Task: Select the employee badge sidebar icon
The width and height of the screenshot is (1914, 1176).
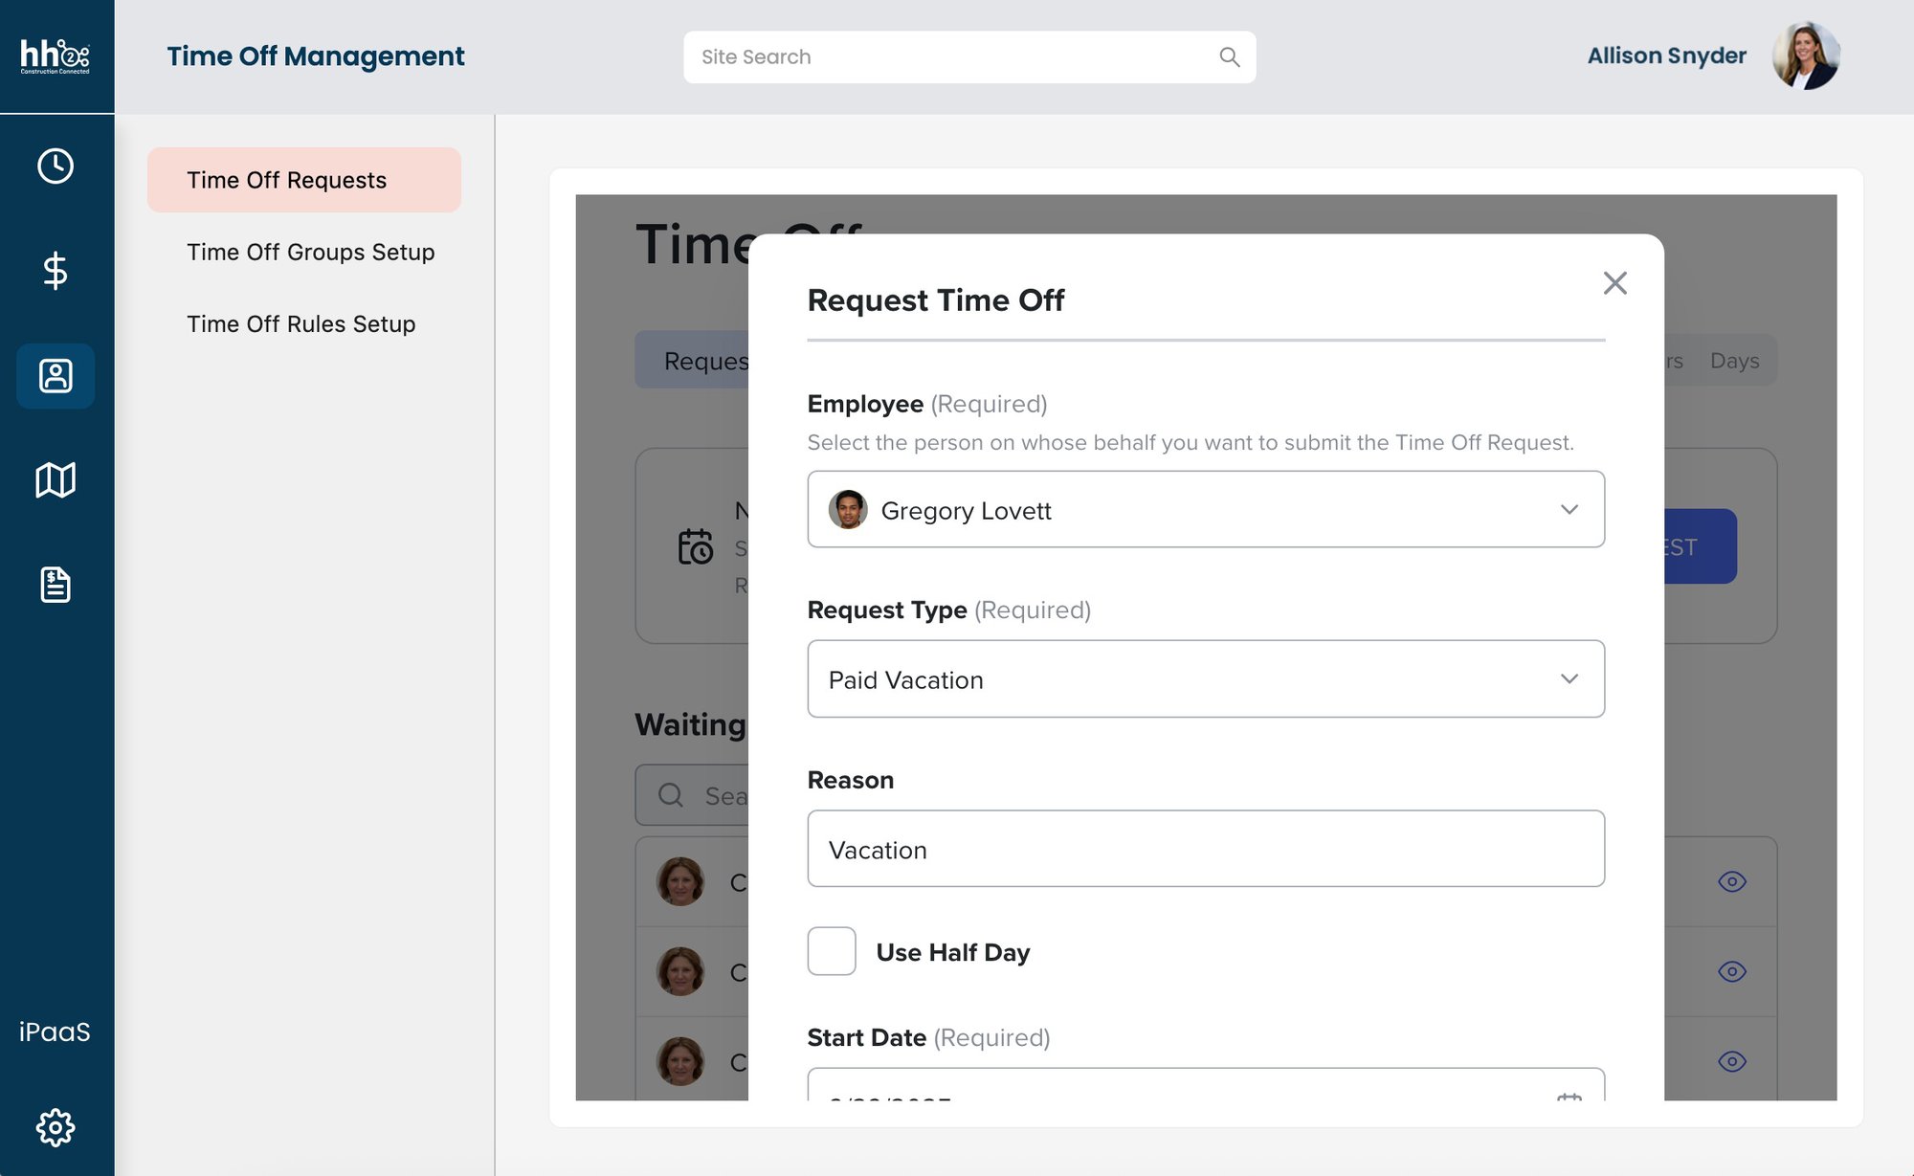Action: [56, 376]
